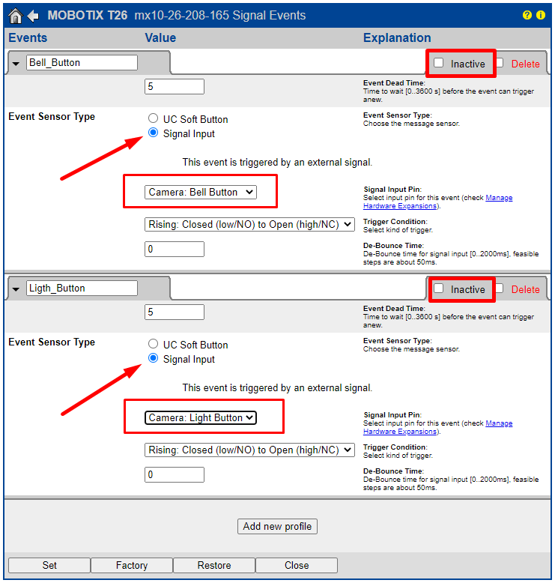Open the Camera: Bell Button pin dropdown

[201, 193]
